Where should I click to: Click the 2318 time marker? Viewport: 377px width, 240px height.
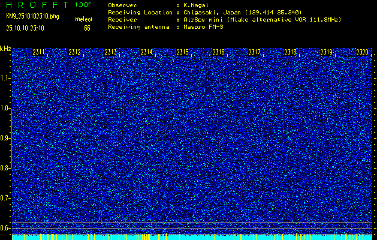290,52
